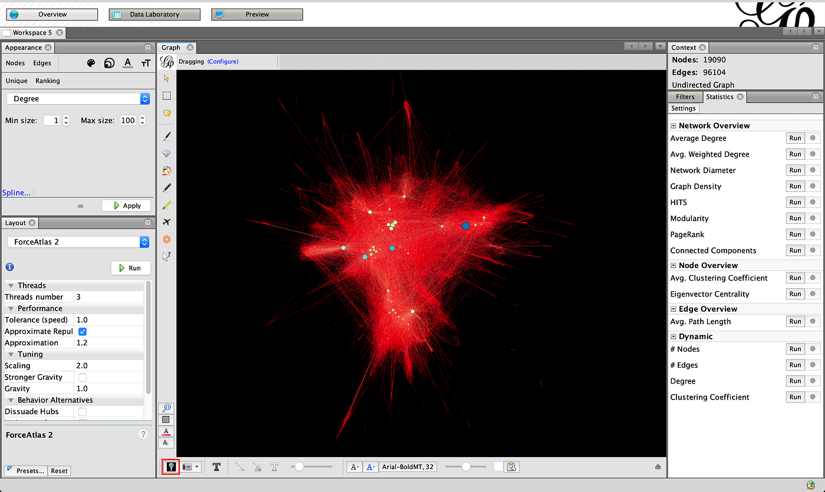Open label attributes configuration icon
The image size is (825, 492).
511,467
